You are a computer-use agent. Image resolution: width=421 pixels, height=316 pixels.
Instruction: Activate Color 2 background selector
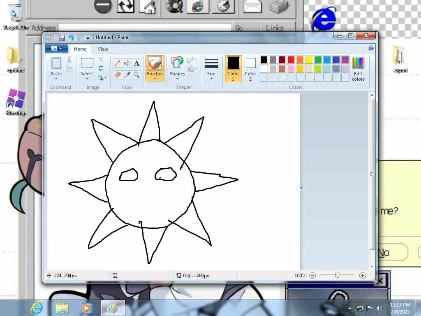click(250, 69)
